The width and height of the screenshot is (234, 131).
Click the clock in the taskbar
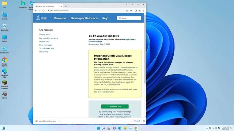point(225,128)
